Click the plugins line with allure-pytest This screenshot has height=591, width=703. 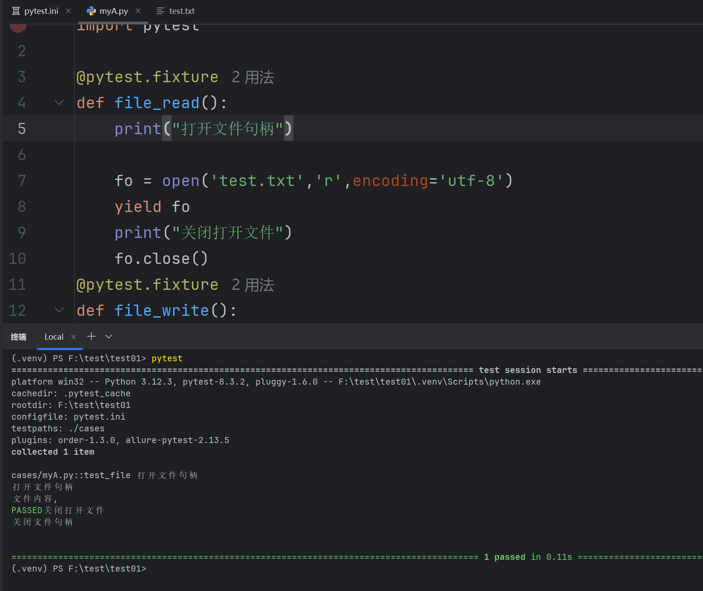tap(120, 440)
